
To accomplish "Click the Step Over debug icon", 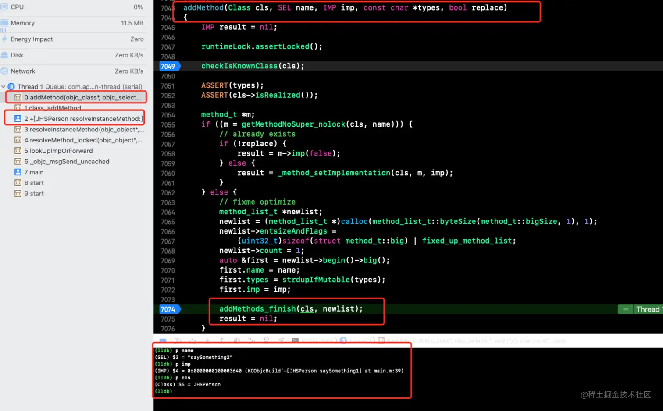I will (x=192, y=340).
